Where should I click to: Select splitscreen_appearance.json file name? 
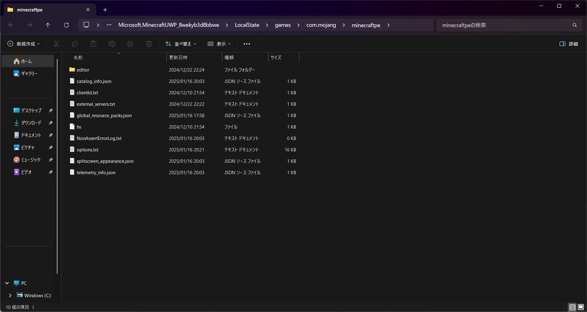(x=105, y=161)
